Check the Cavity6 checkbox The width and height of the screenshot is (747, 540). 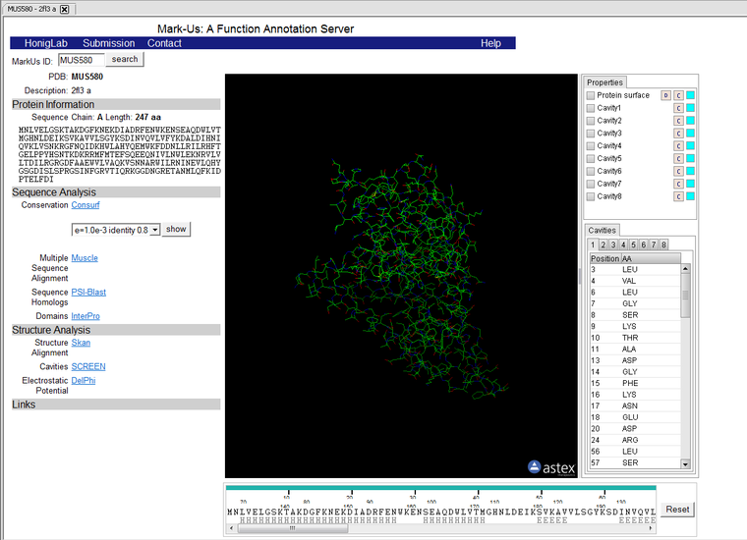(591, 171)
